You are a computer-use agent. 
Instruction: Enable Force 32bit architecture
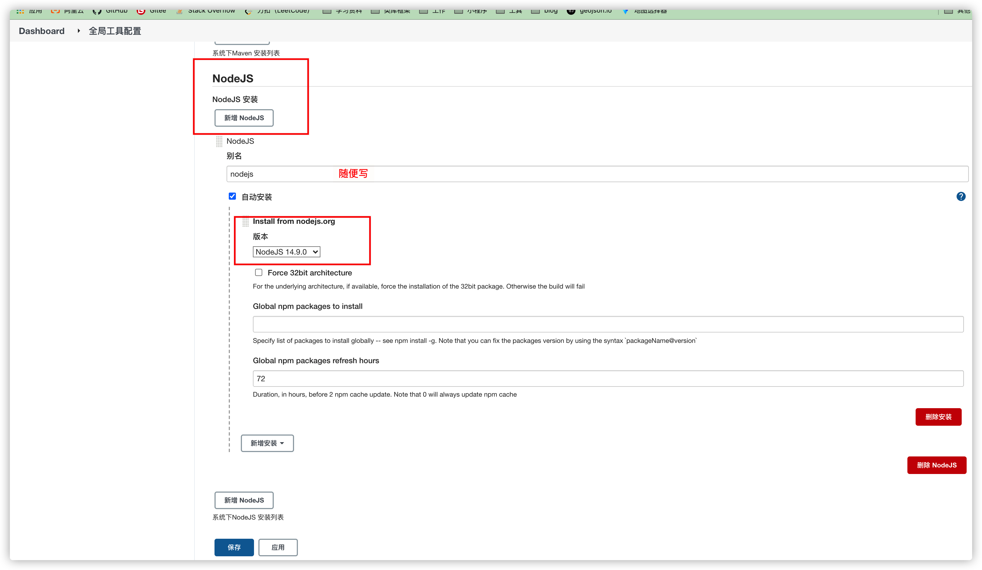(x=259, y=272)
